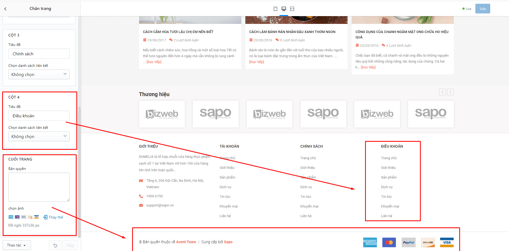509x251 pixels.
Task: Click the Thay thế replace image icon
Action: (45, 217)
